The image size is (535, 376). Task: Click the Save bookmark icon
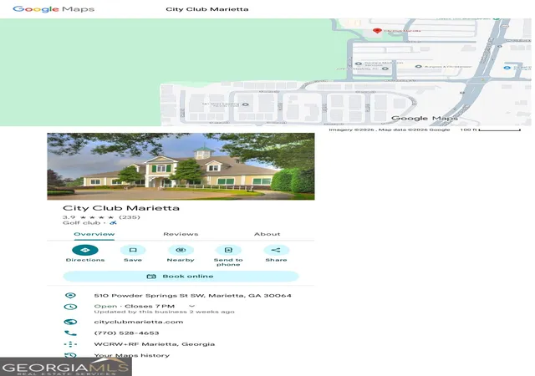click(133, 250)
